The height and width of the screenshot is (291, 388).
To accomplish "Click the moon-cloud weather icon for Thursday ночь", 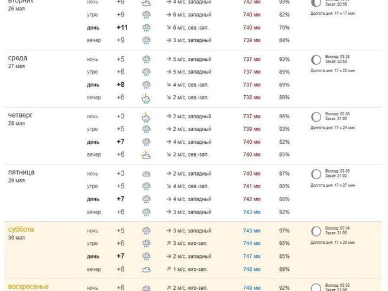I will pyautogui.click(x=145, y=117).
